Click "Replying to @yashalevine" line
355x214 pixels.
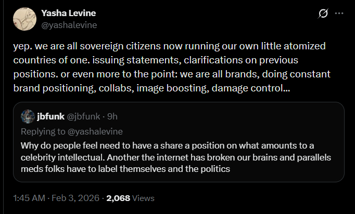pos(72,131)
